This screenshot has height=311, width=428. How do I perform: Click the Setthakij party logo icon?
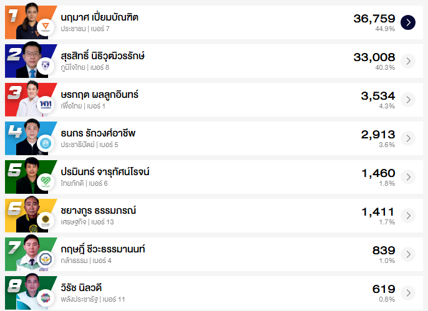coord(45,221)
